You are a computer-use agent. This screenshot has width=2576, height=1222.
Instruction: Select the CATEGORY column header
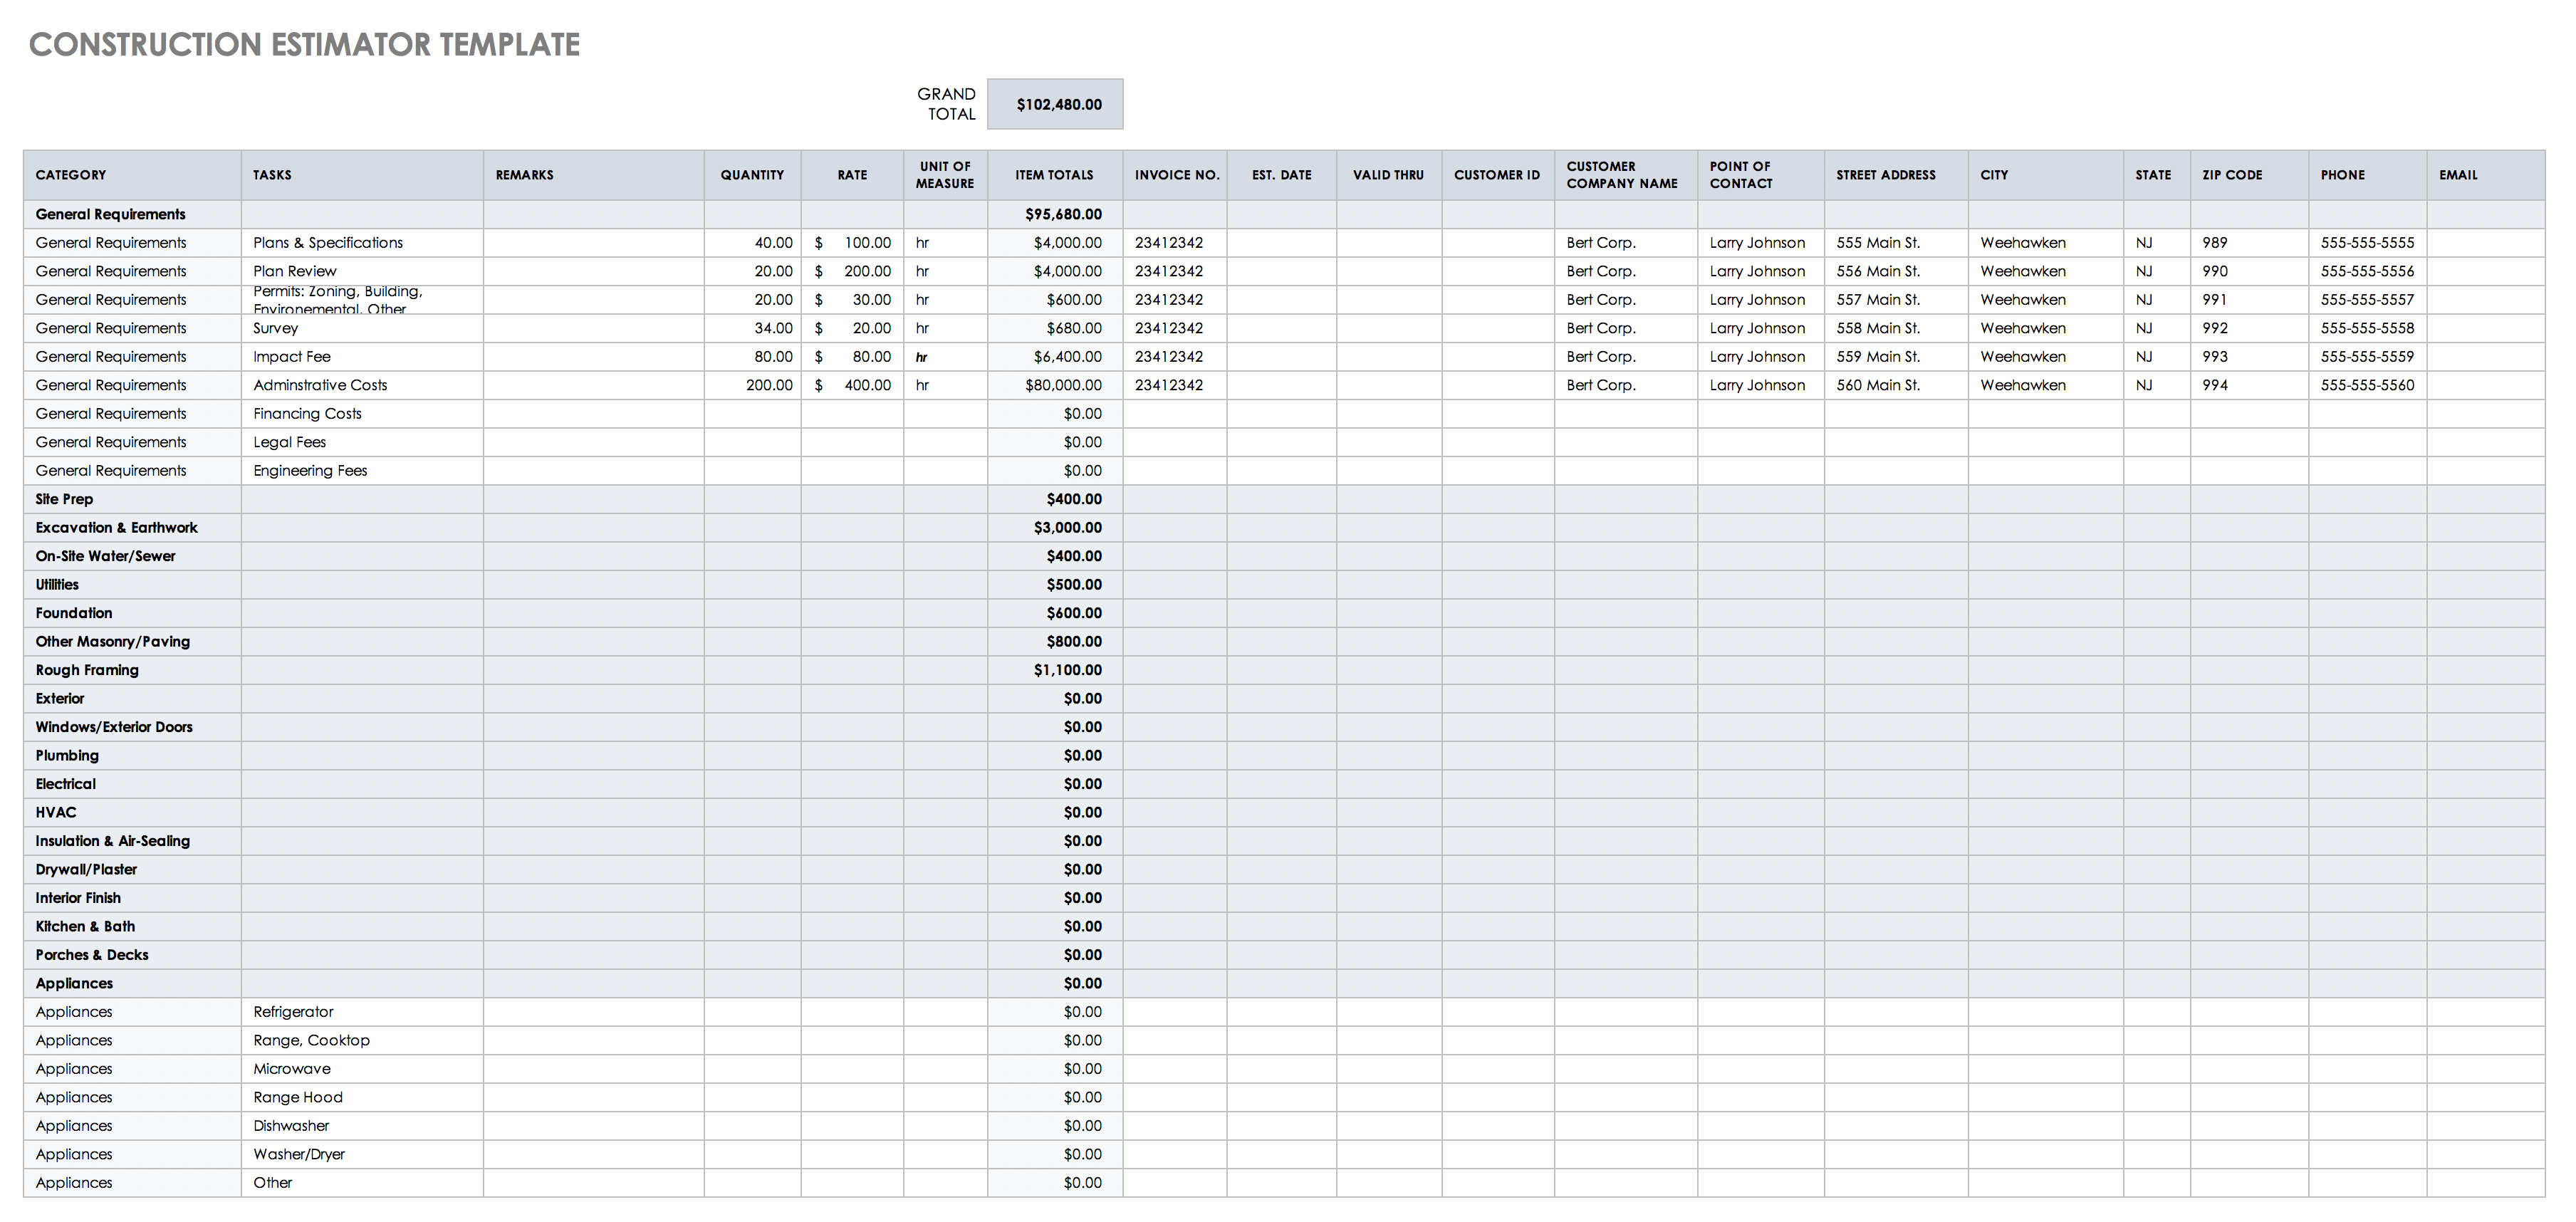pos(71,175)
